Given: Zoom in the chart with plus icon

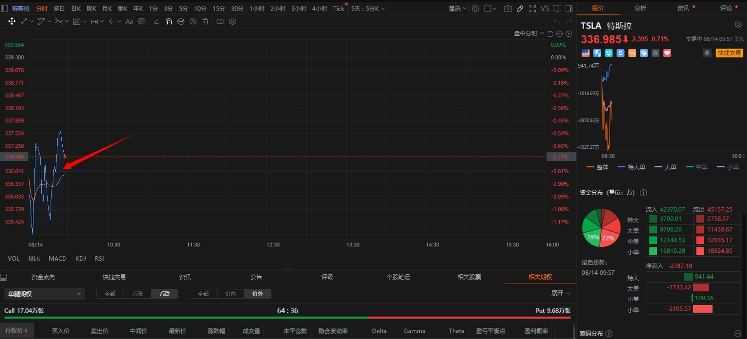Looking at the screenshot, I should 569,34.
